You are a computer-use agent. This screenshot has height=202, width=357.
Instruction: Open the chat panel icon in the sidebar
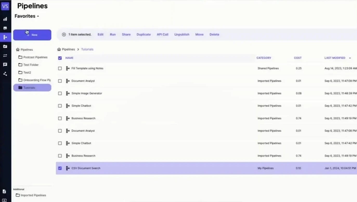pos(5,64)
